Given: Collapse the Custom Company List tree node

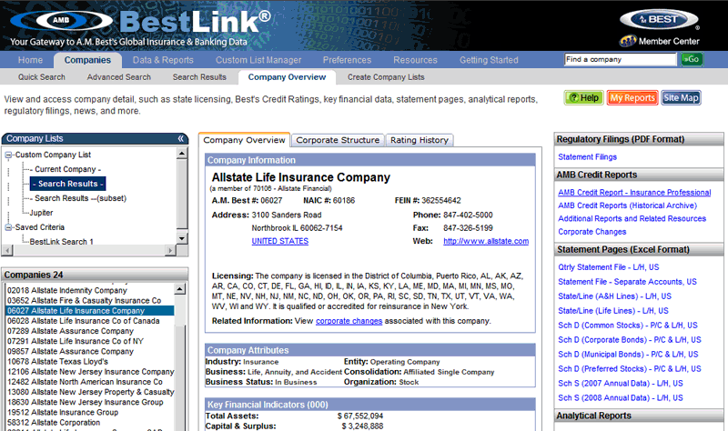Looking at the screenshot, I should 8,155.
